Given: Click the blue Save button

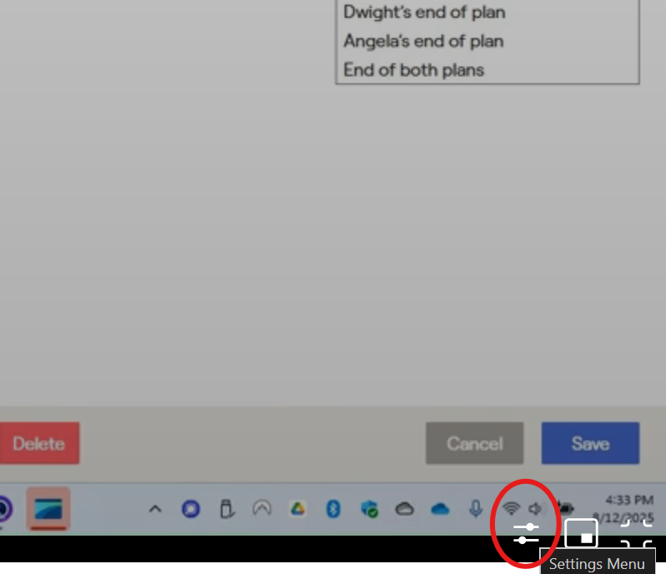Looking at the screenshot, I should pos(590,443).
